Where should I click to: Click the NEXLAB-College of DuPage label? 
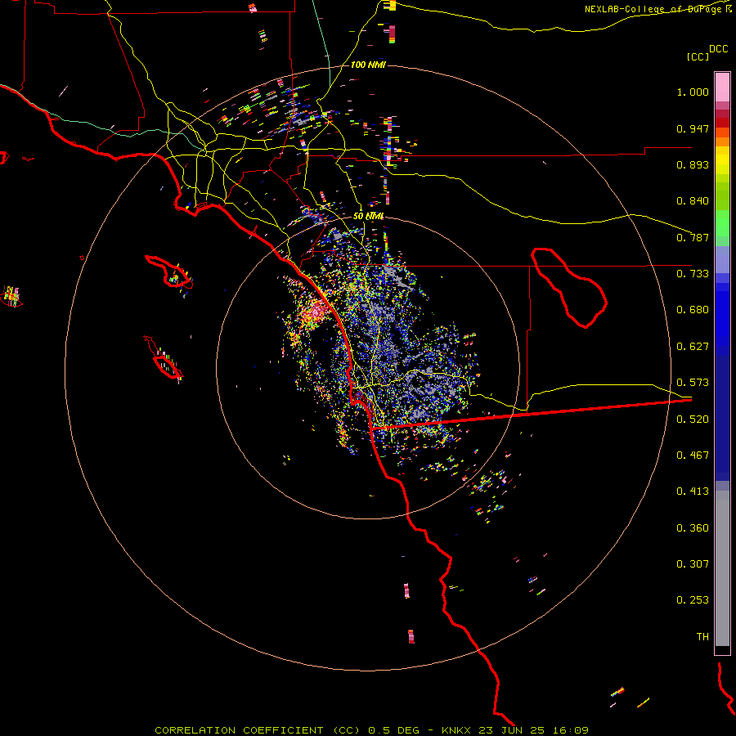tap(653, 9)
